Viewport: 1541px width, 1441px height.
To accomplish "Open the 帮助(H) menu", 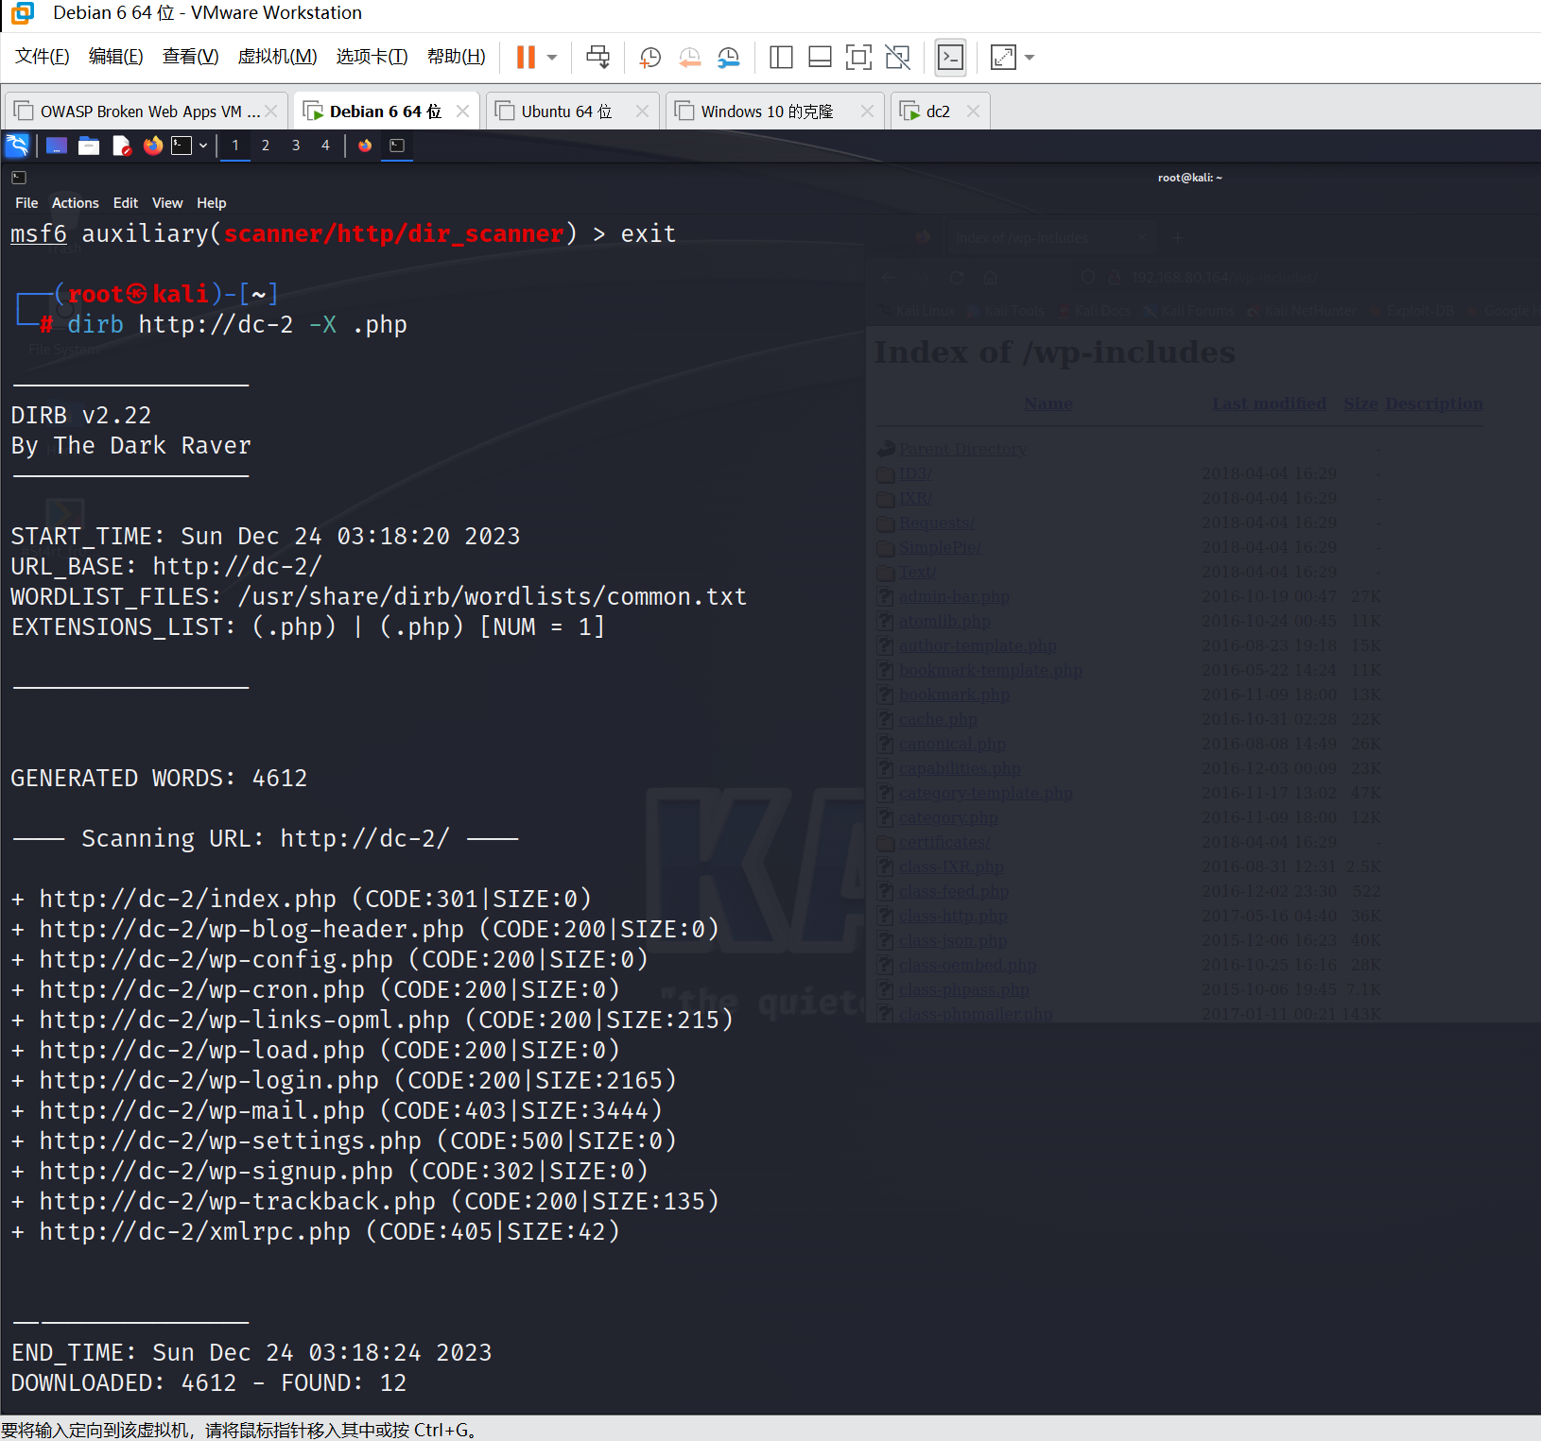I will 457,57.
